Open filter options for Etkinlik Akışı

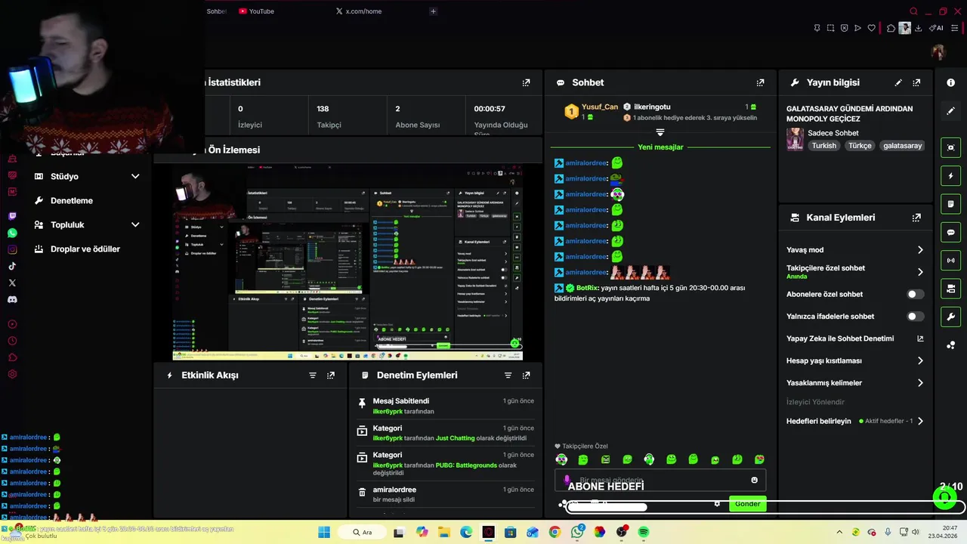point(313,375)
